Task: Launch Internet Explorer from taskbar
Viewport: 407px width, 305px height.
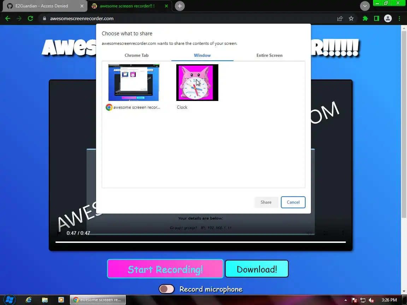Action: point(29,300)
